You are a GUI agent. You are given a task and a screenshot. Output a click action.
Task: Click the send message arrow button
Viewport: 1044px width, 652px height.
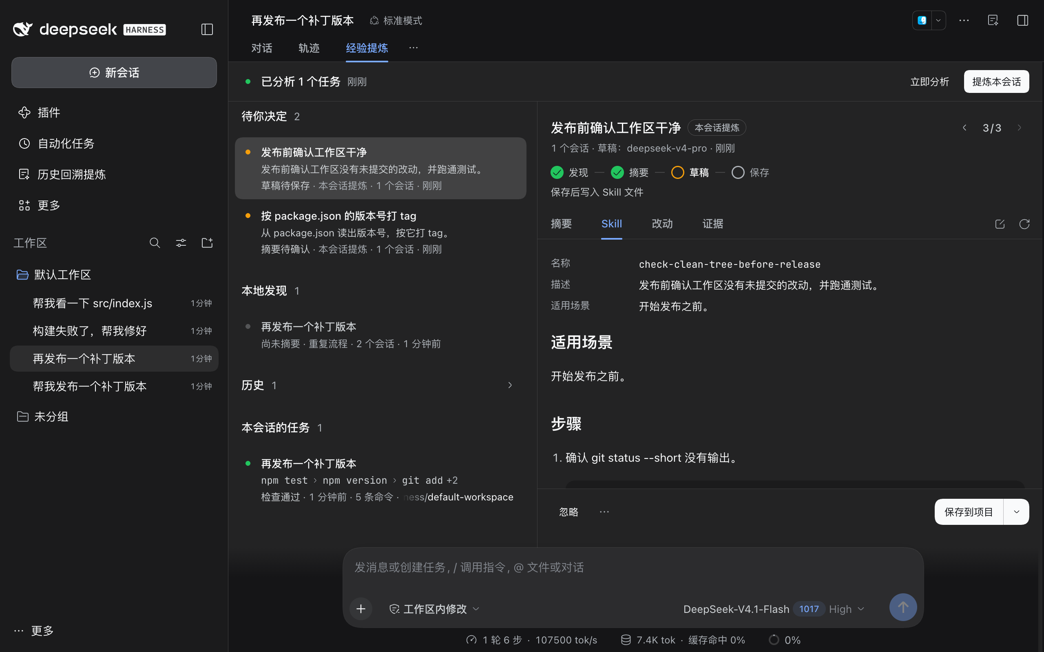(903, 607)
